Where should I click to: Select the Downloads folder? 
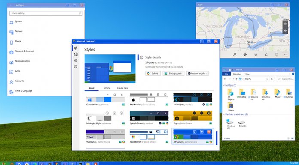tap(266, 94)
